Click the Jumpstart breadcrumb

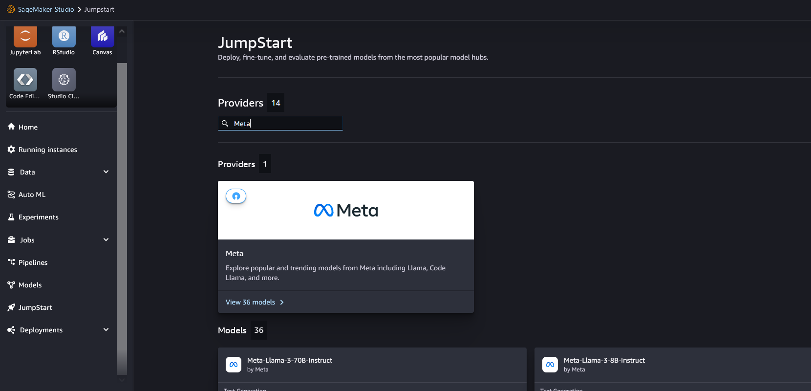click(x=99, y=9)
